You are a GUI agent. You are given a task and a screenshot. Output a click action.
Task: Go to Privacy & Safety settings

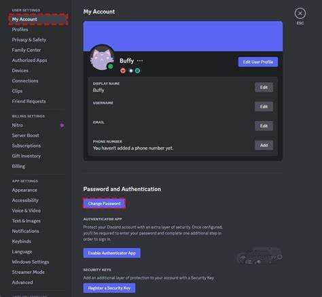coord(29,40)
